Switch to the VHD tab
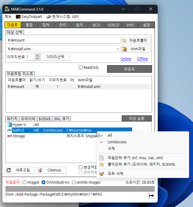 [130, 25]
